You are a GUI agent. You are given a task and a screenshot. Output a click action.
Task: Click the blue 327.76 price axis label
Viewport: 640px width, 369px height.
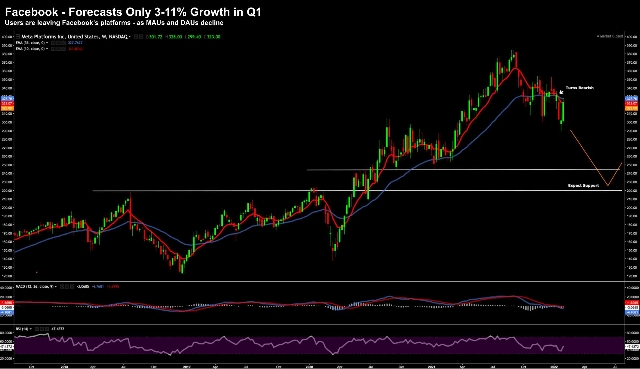coord(631,99)
